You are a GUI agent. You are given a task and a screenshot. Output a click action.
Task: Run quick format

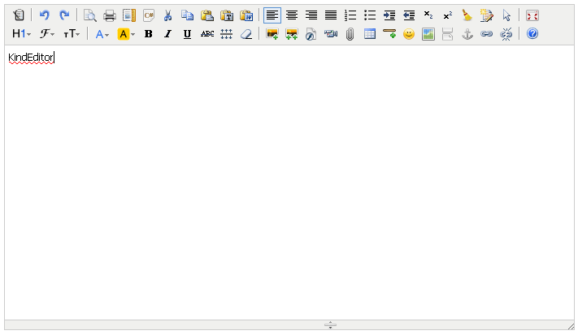click(x=487, y=15)
